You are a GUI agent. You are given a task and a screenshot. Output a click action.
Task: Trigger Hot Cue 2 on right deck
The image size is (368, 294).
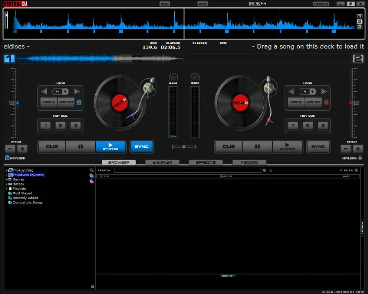[x=307, y=125]
